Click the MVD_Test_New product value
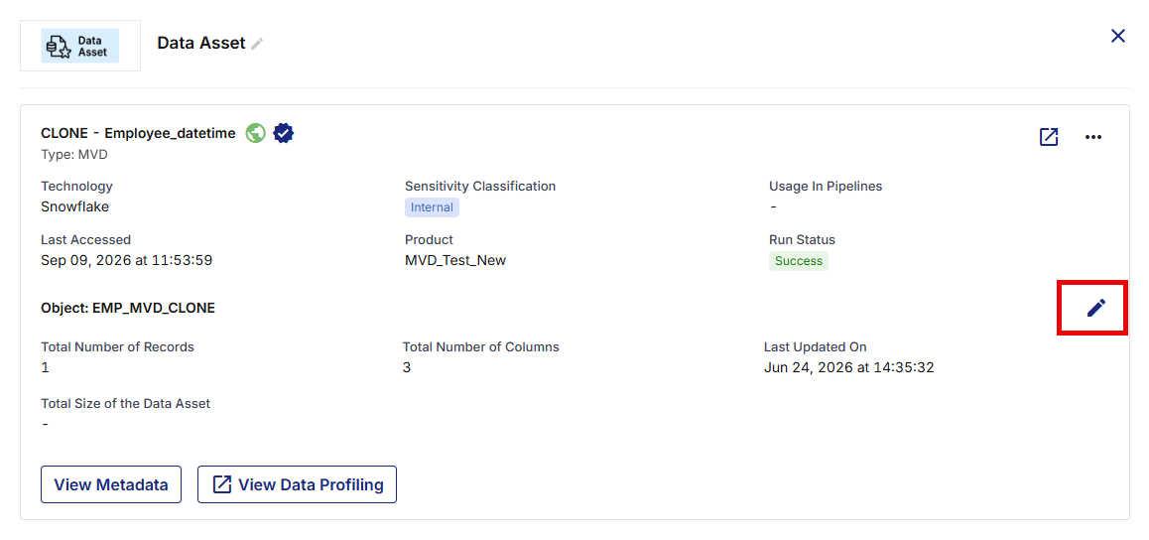The image size is (1149, 540). (x=455, y=260)
